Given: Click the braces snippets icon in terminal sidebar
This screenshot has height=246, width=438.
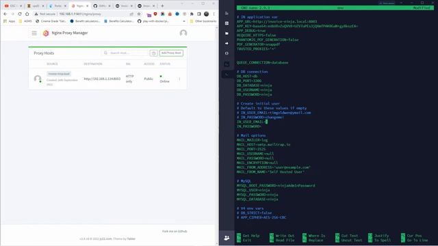Looking at the screenshot, I should [x=227, y=53].
